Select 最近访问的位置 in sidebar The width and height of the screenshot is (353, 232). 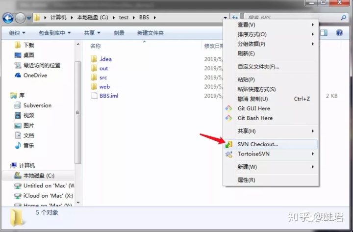pyautogui.click(x=37, y=65)
